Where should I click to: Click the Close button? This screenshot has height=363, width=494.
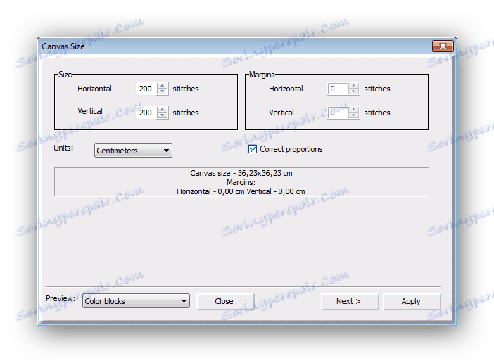click(x=225, y=301)
